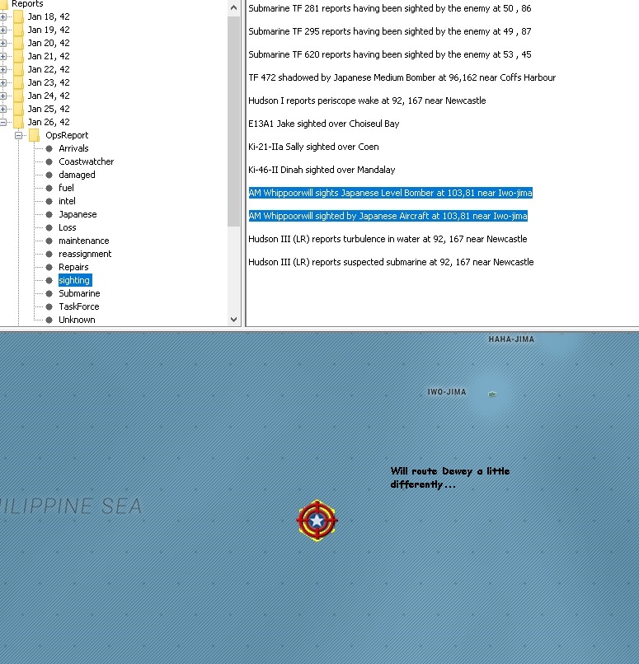Expand the Jan 18, 42 node

(3, 17)
